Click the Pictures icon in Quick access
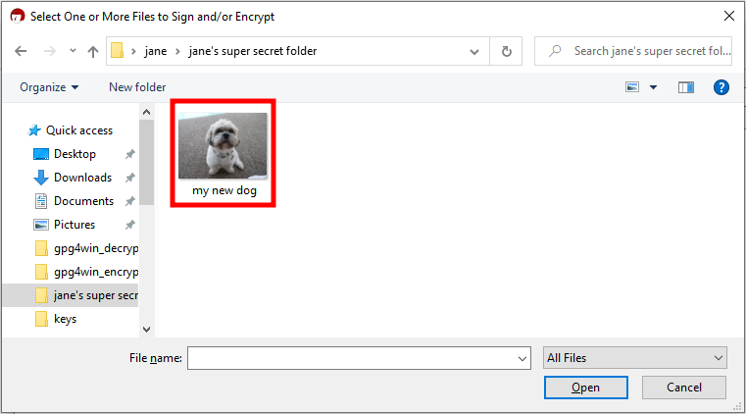The width and height of the screenshot is (746, 414). pos(41,225)
